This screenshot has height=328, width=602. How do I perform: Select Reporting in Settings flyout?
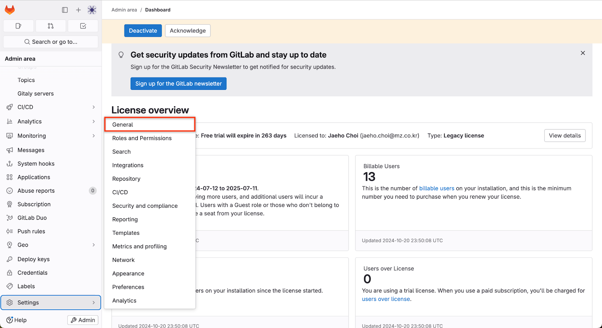click(150, 219)
